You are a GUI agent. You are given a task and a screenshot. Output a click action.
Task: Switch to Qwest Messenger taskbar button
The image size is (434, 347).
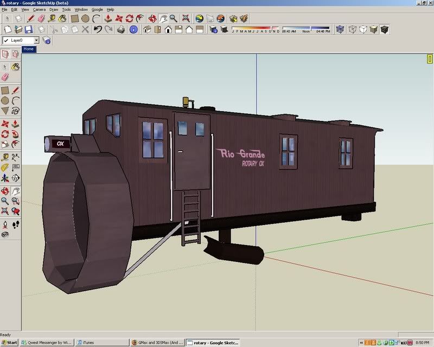point(47,343)
